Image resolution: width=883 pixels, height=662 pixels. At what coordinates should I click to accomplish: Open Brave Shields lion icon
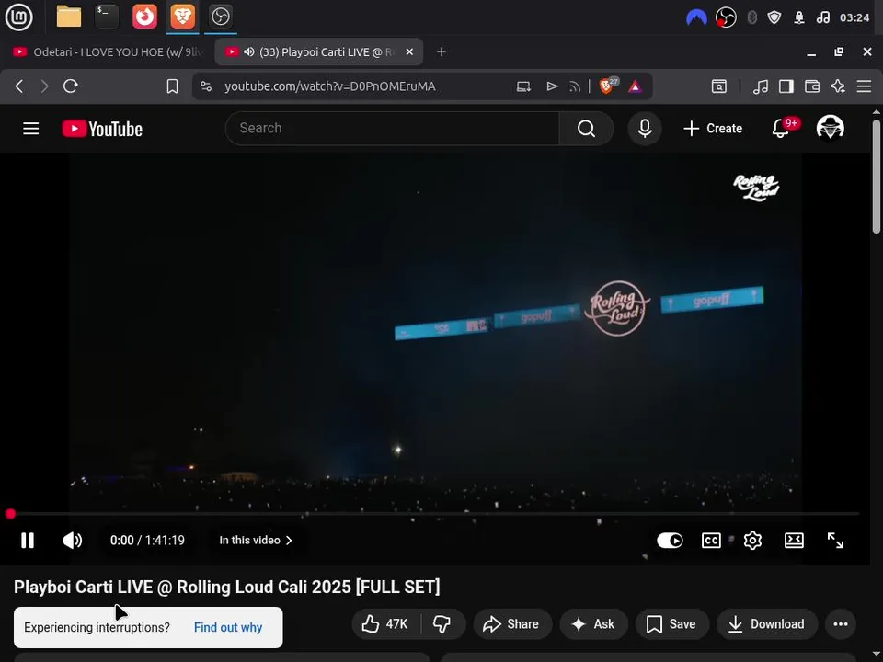pyautogui.click(x=608, y=86)
